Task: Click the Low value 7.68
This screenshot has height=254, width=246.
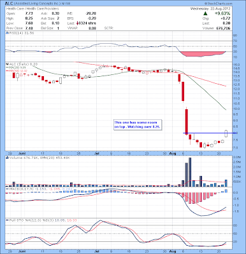Action: [29, 23]
